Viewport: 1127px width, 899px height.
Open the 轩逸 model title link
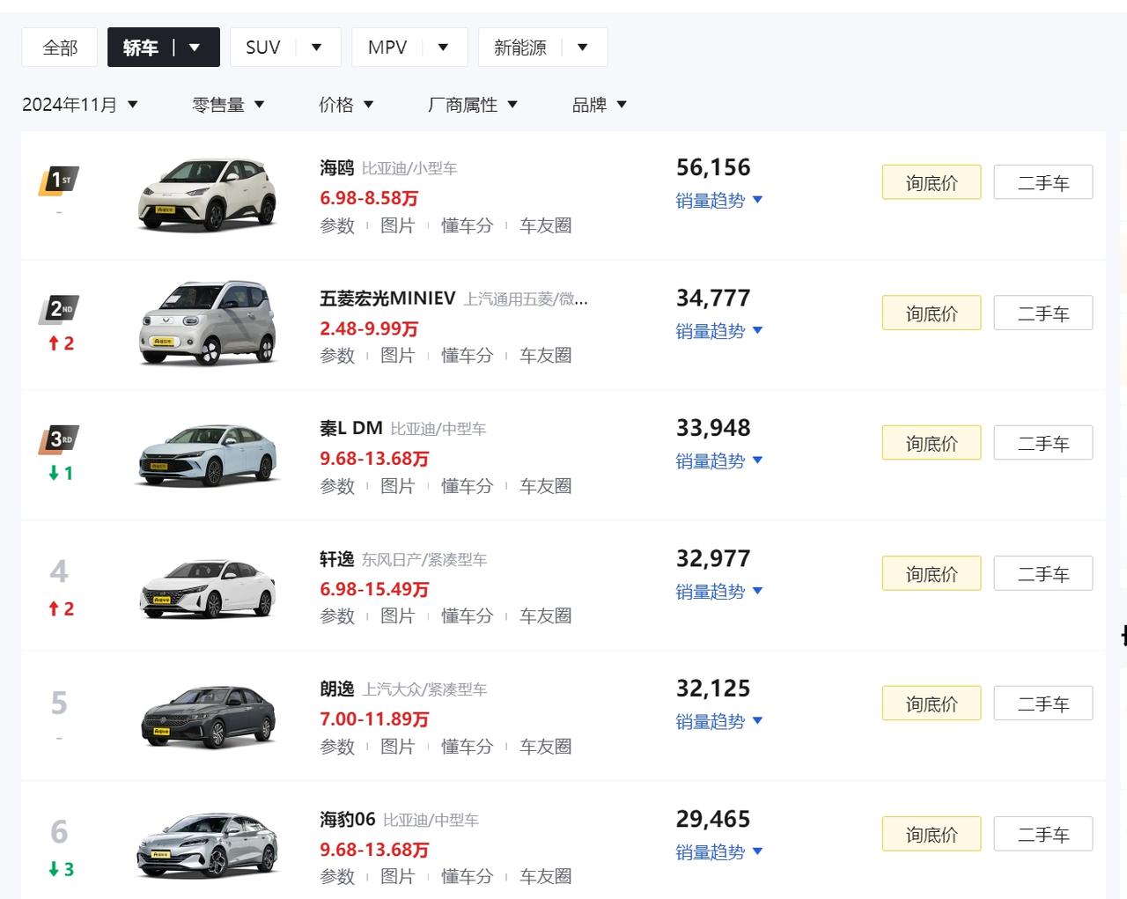tap(336, 559)
